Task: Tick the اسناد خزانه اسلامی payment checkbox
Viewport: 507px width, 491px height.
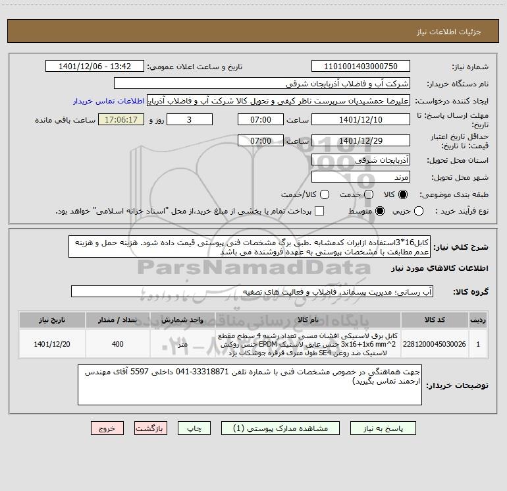Action: (x=319, y=211)
